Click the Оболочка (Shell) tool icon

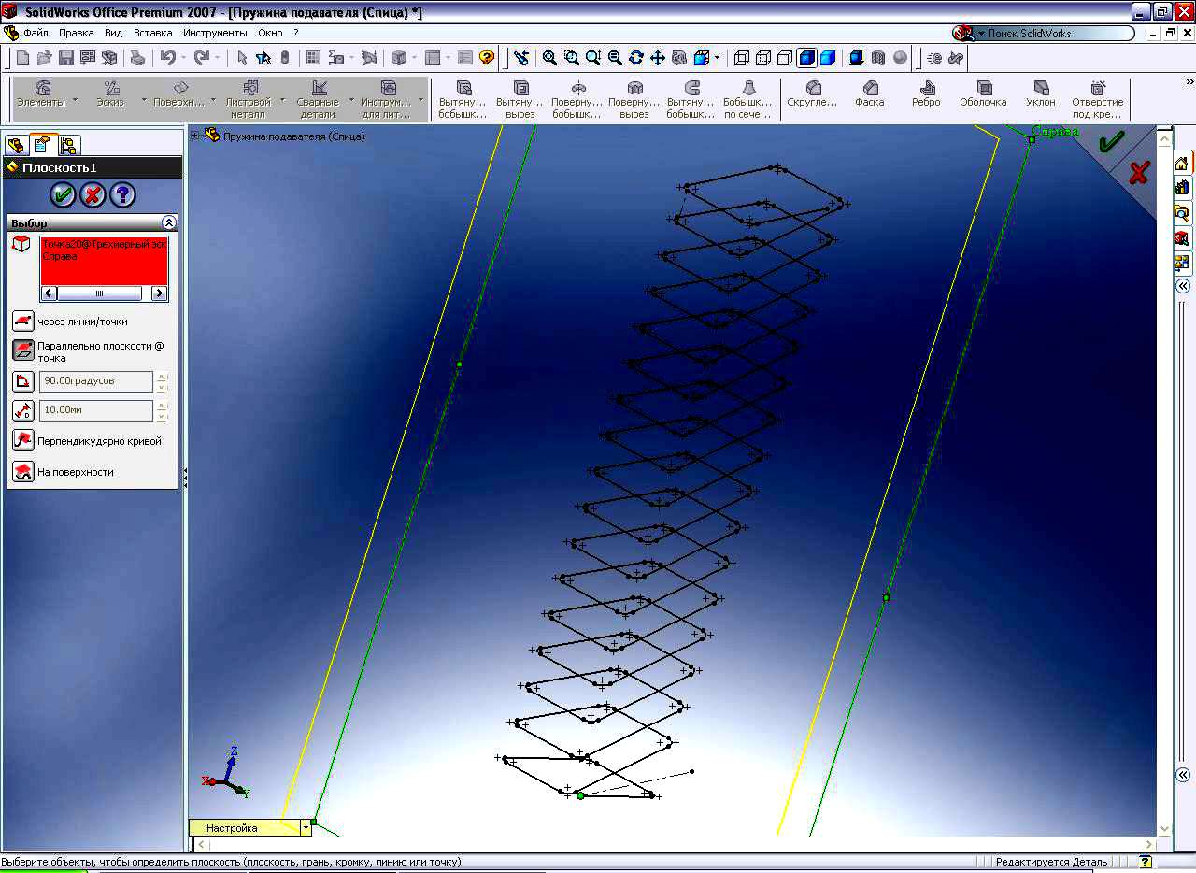coord(983,93)
